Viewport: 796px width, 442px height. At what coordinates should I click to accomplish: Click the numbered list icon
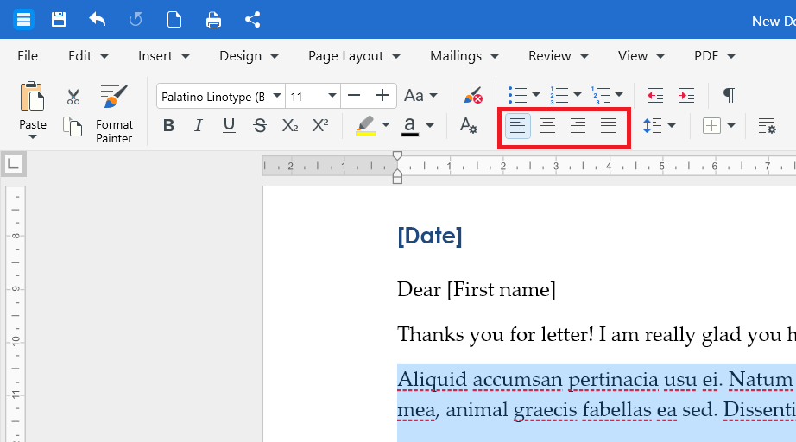click(559, 95)
